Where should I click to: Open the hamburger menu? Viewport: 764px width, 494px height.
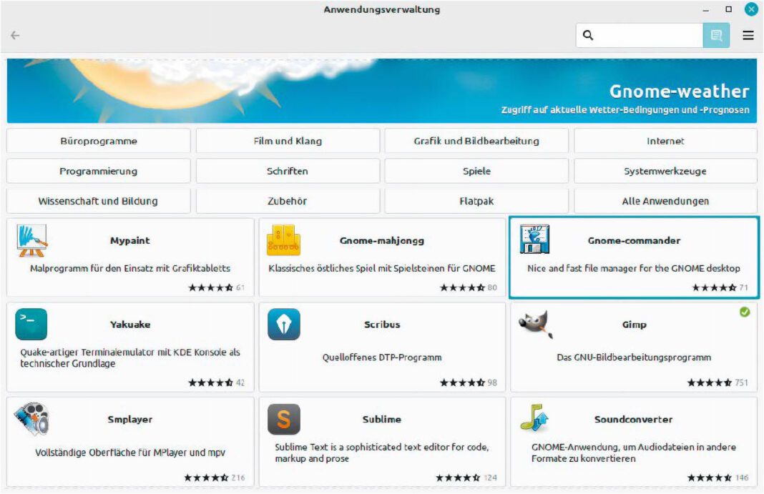click(x=748, y=34)
